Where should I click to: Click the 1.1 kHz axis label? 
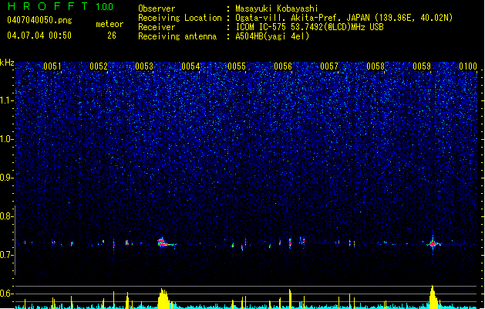(x=6, y=100)
